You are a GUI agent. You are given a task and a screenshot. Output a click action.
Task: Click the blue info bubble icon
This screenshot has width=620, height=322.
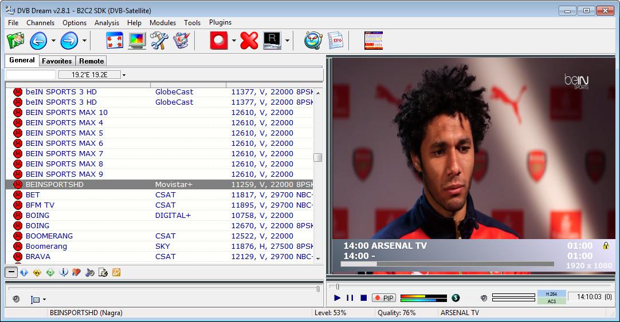tap(63, 272)
